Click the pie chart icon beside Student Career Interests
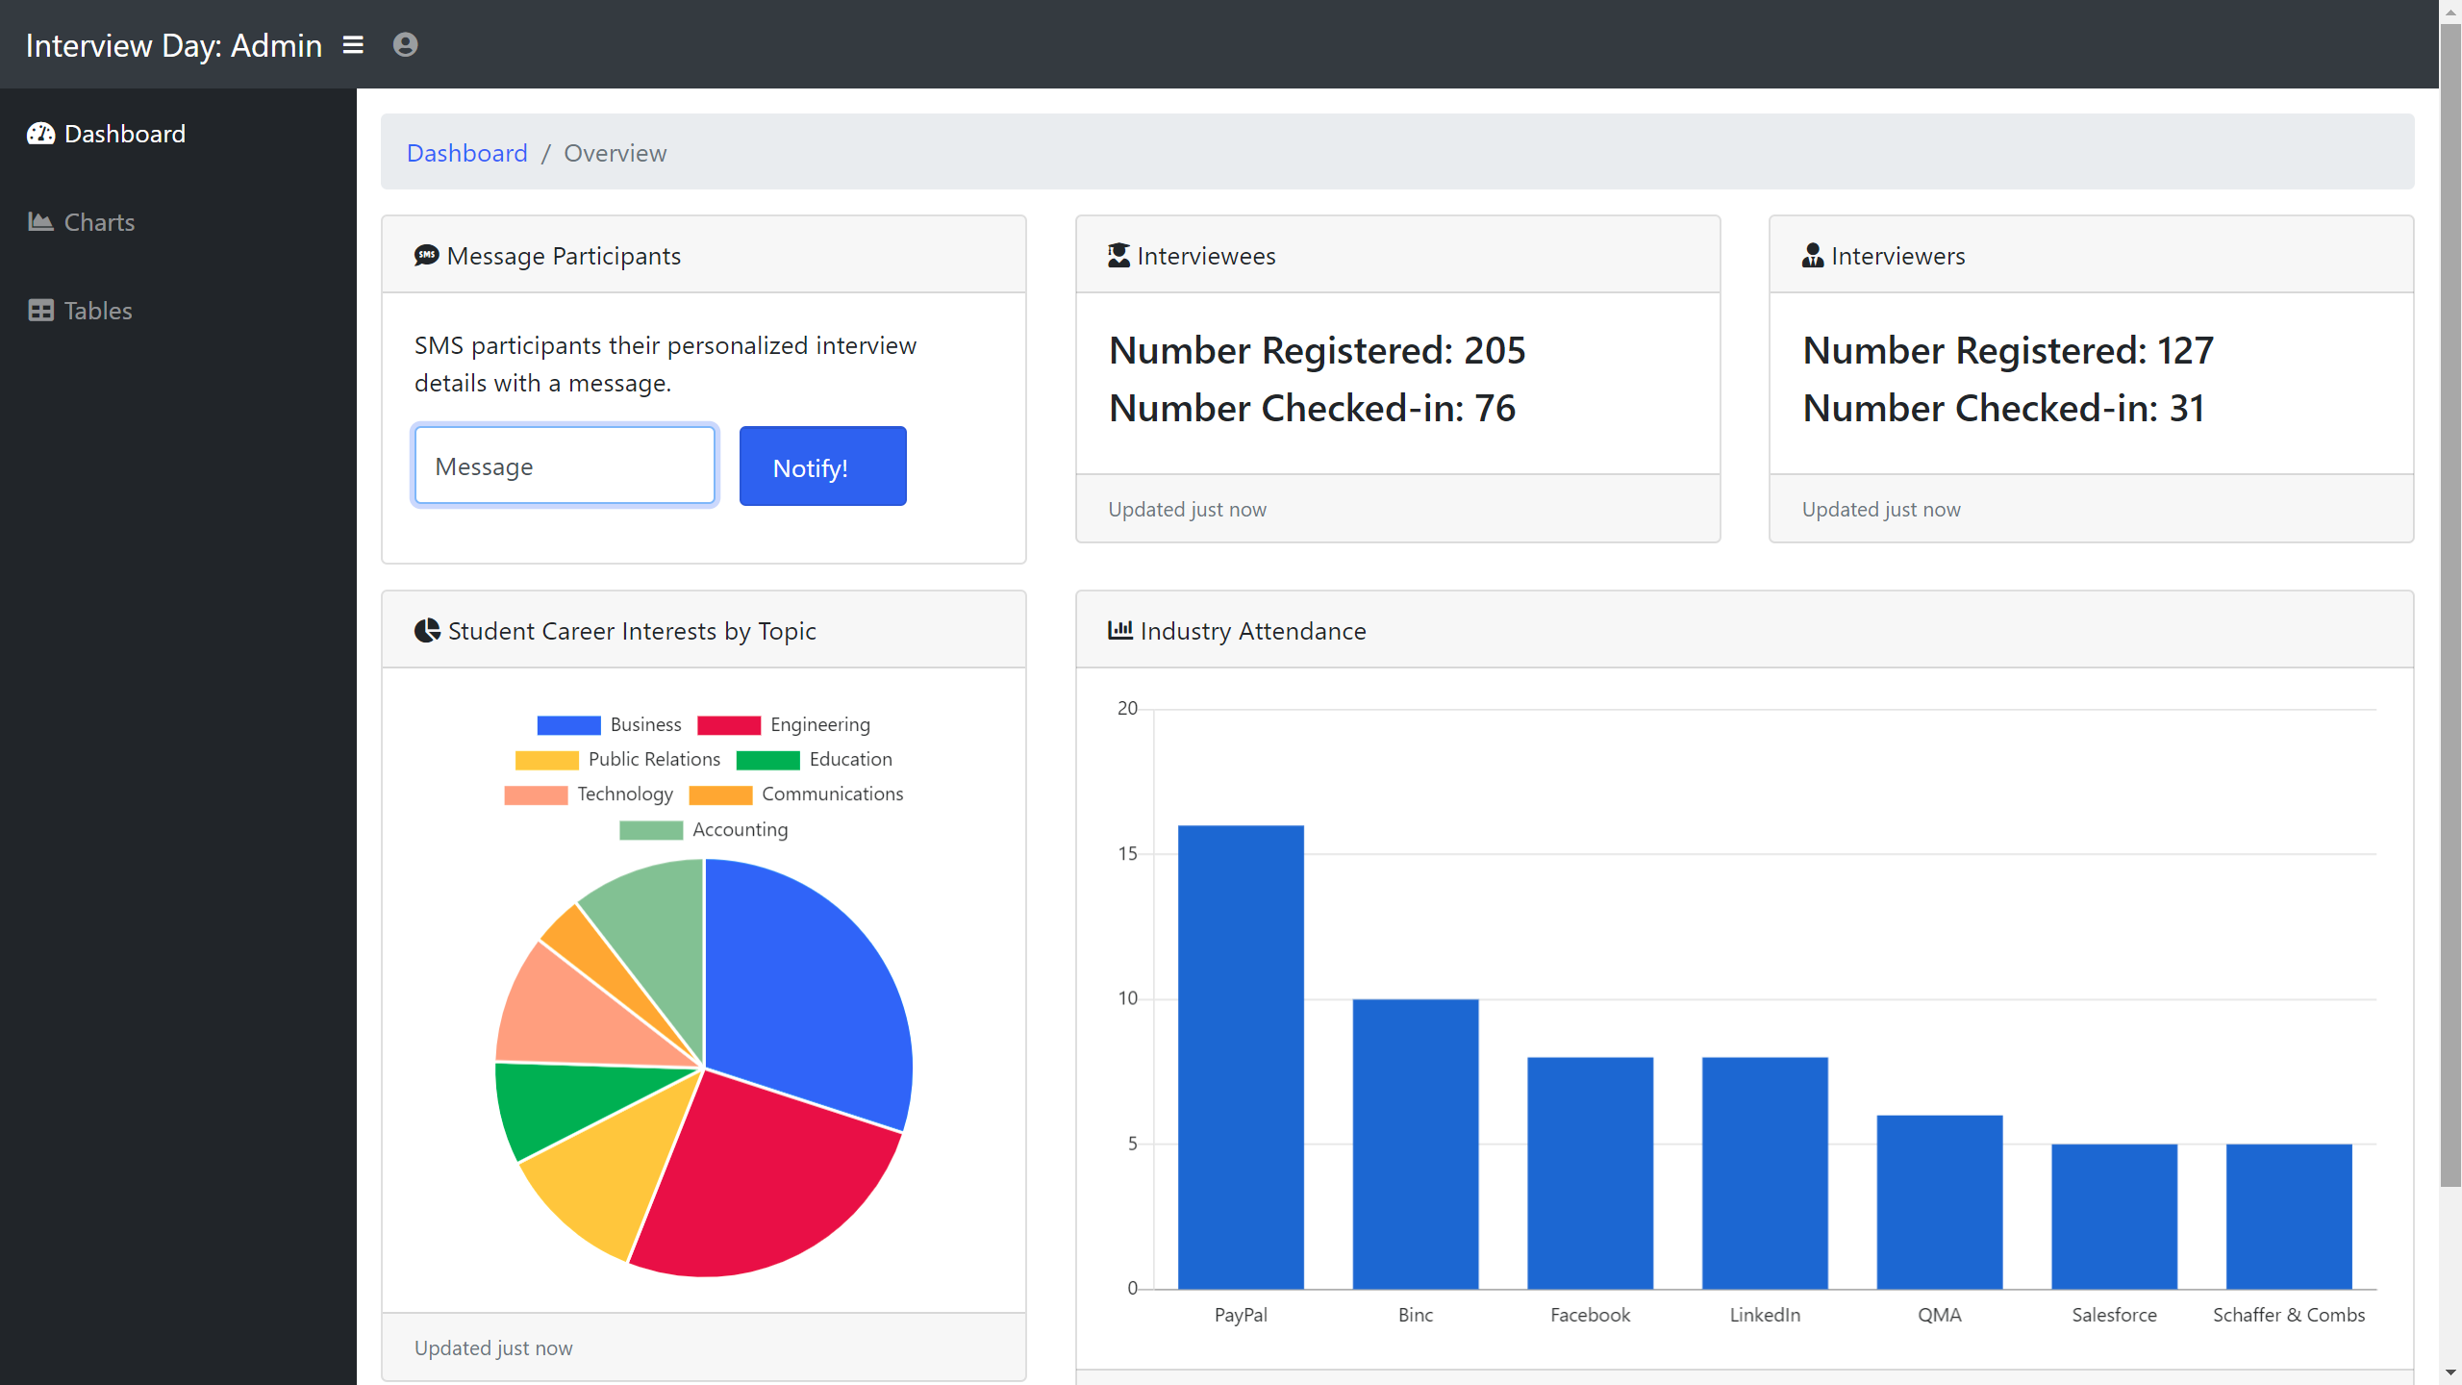This screenshot has height=1385, width=2462. (x=427, y=631)
